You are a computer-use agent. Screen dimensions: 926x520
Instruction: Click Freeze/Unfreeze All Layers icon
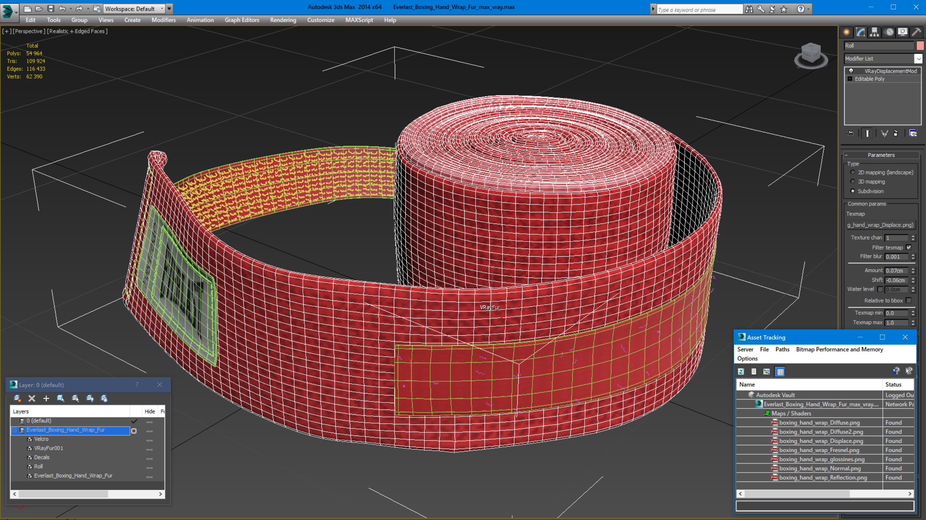point(104,398)
